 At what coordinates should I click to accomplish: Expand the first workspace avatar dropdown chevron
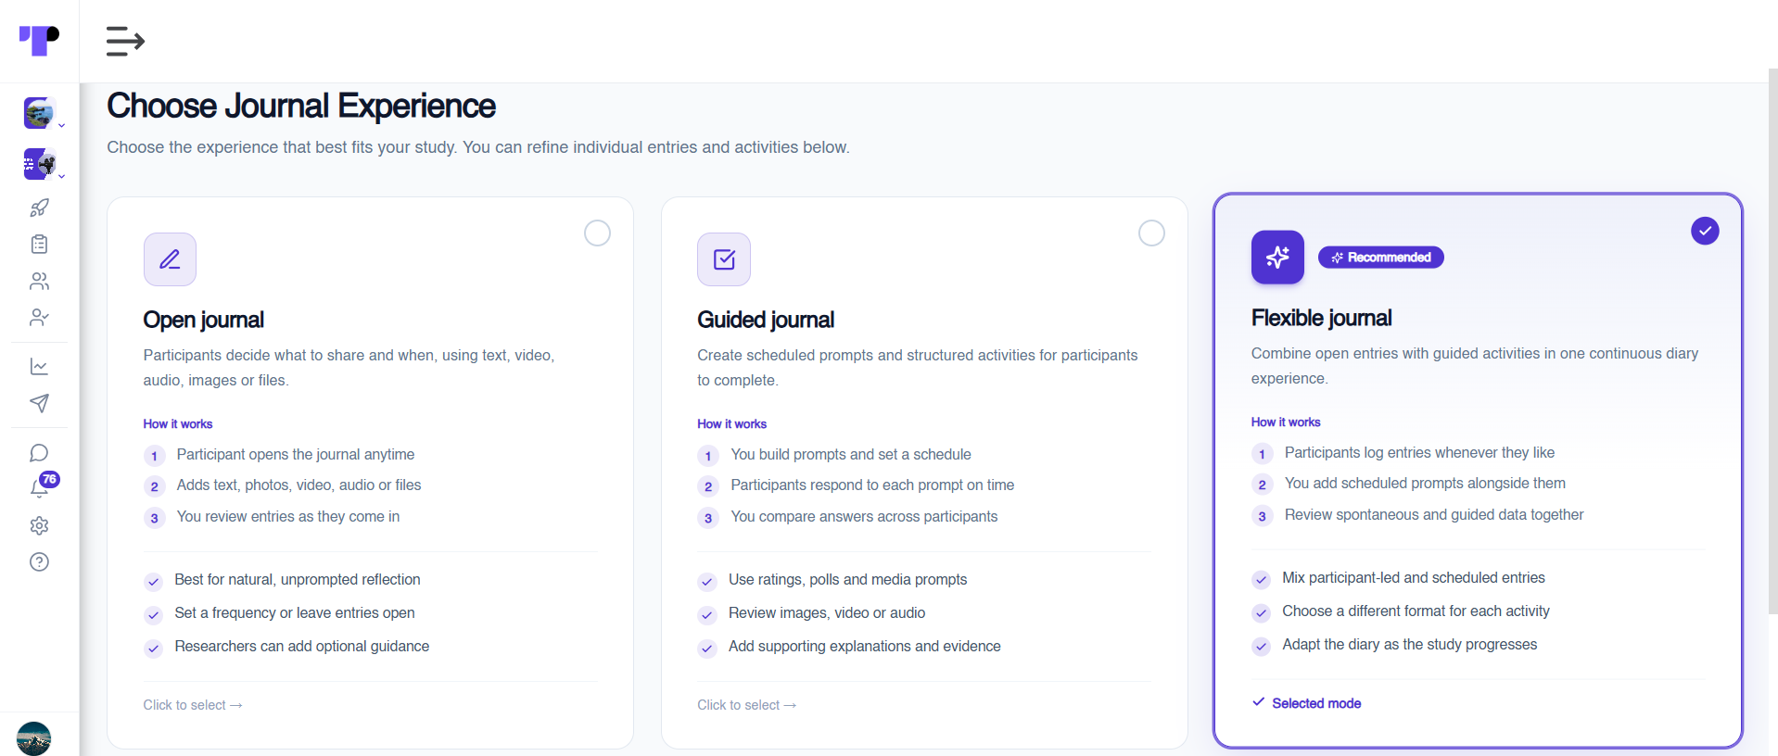61,125
